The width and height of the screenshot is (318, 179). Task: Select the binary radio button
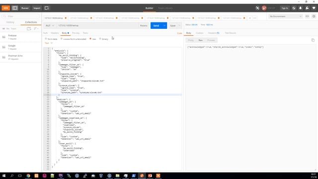click(100, 39)
